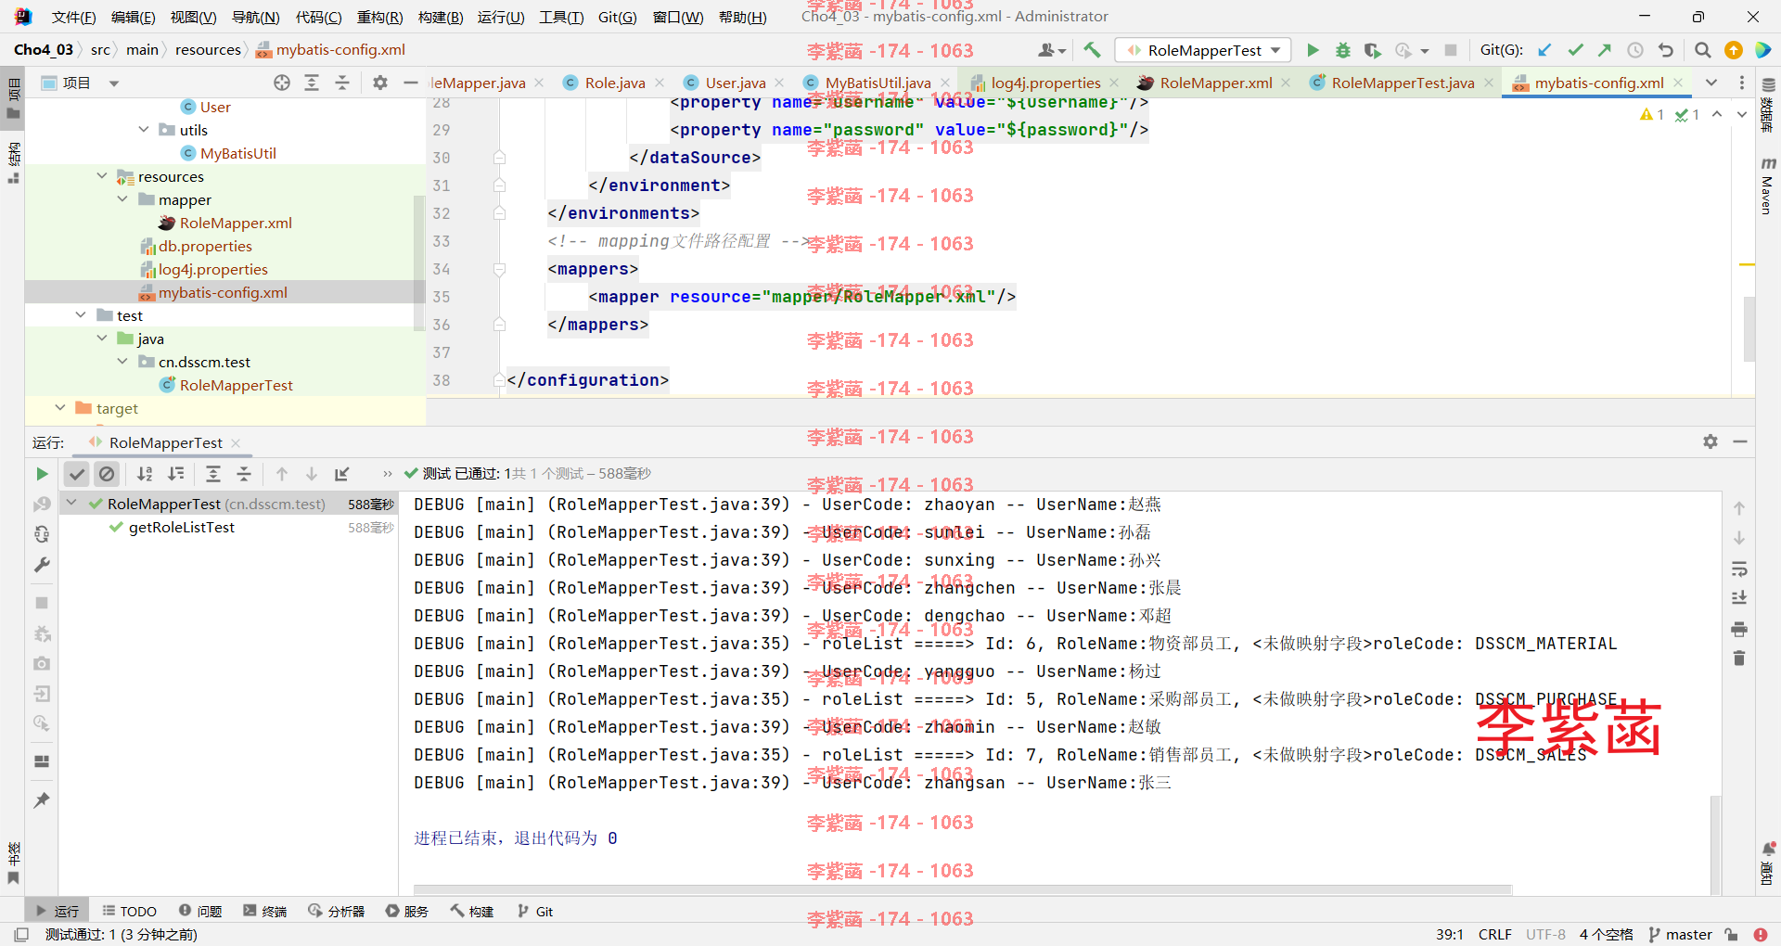
Task: Print the console output
Action: [1739, 629]
